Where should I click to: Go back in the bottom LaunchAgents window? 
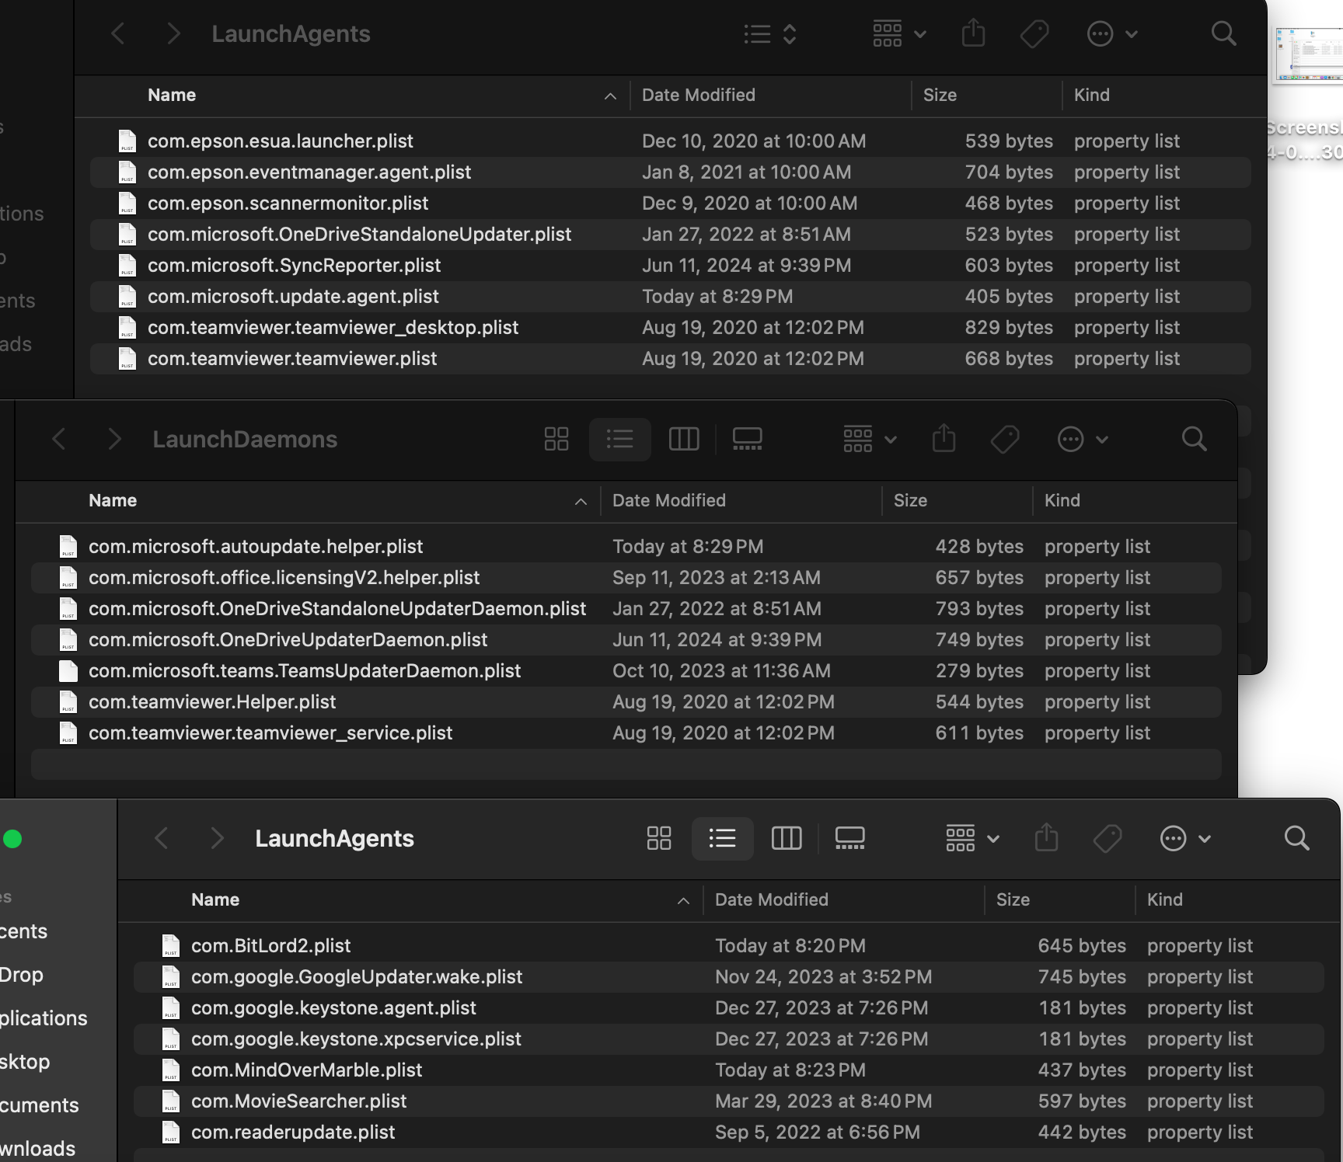click(x=162, y=838)
